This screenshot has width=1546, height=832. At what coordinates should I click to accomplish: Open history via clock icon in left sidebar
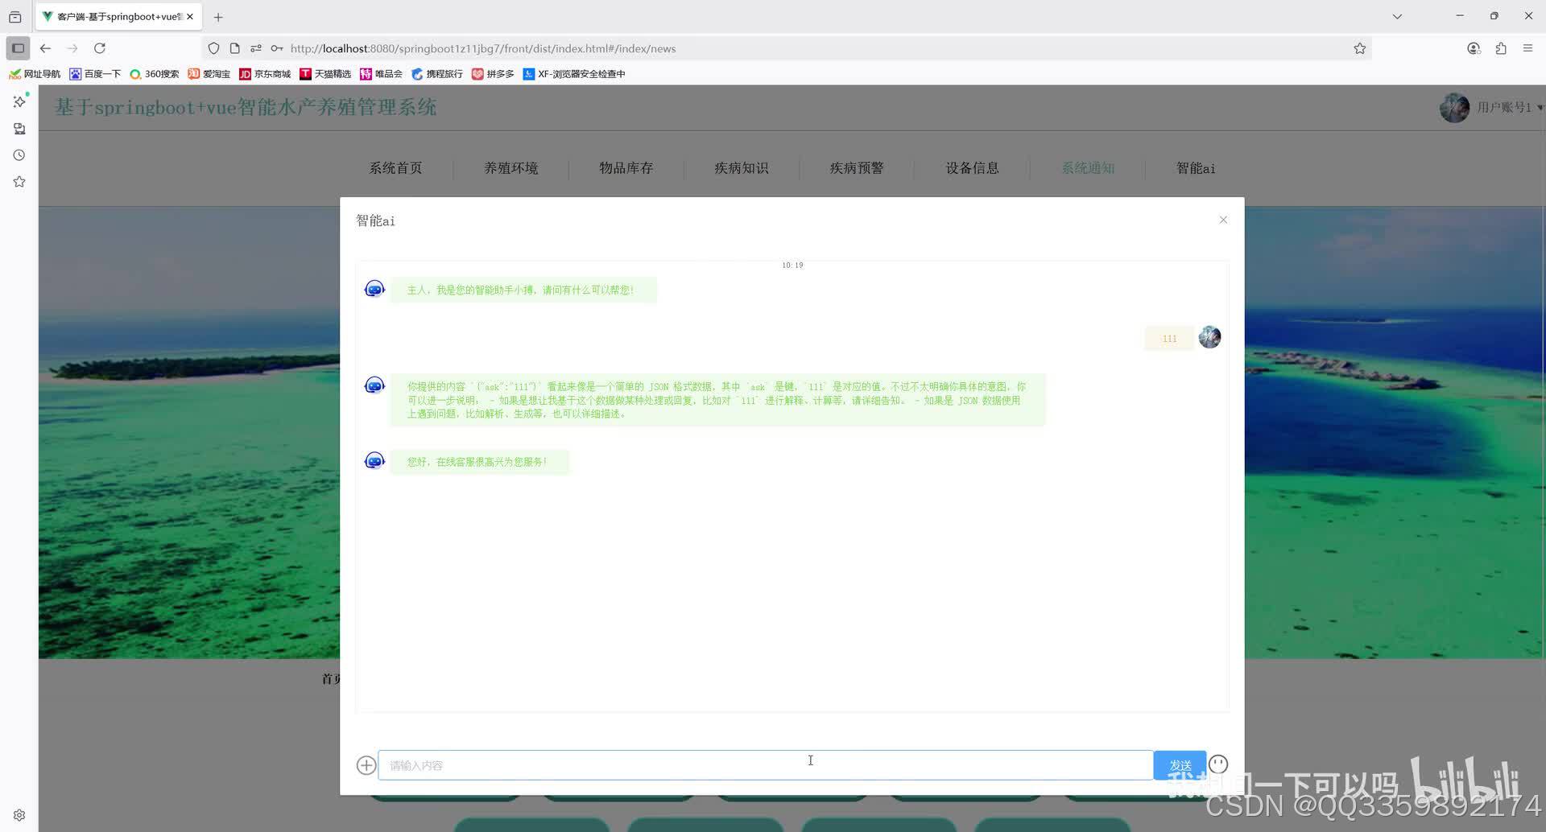19,154
